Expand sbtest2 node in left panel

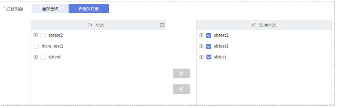[x=36, y=35]
